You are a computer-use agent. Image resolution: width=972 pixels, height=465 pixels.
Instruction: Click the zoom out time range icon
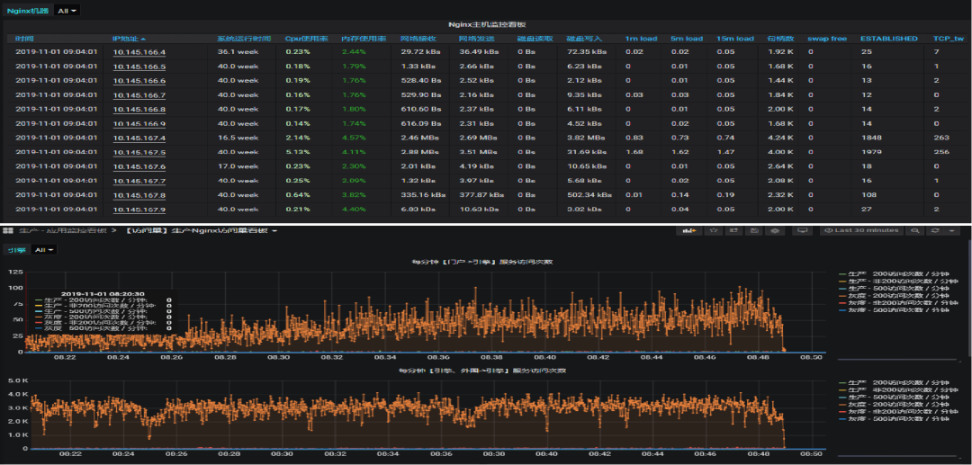pyautogui.click(x=916, y=230)
